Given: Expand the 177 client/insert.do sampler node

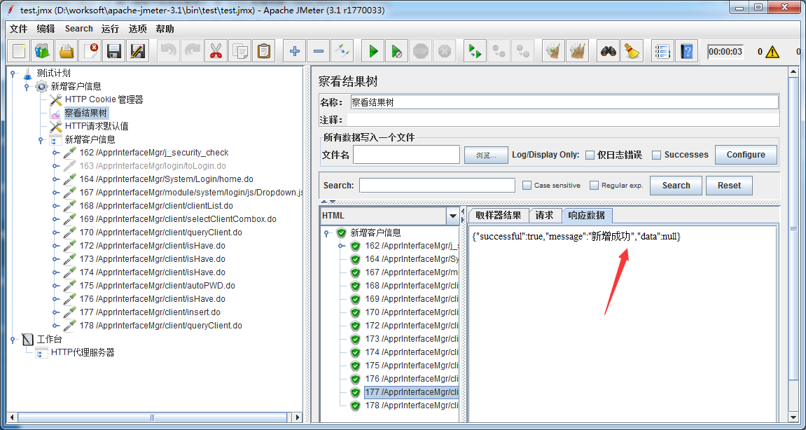Looking at the screenshot, I should [55, 312].
